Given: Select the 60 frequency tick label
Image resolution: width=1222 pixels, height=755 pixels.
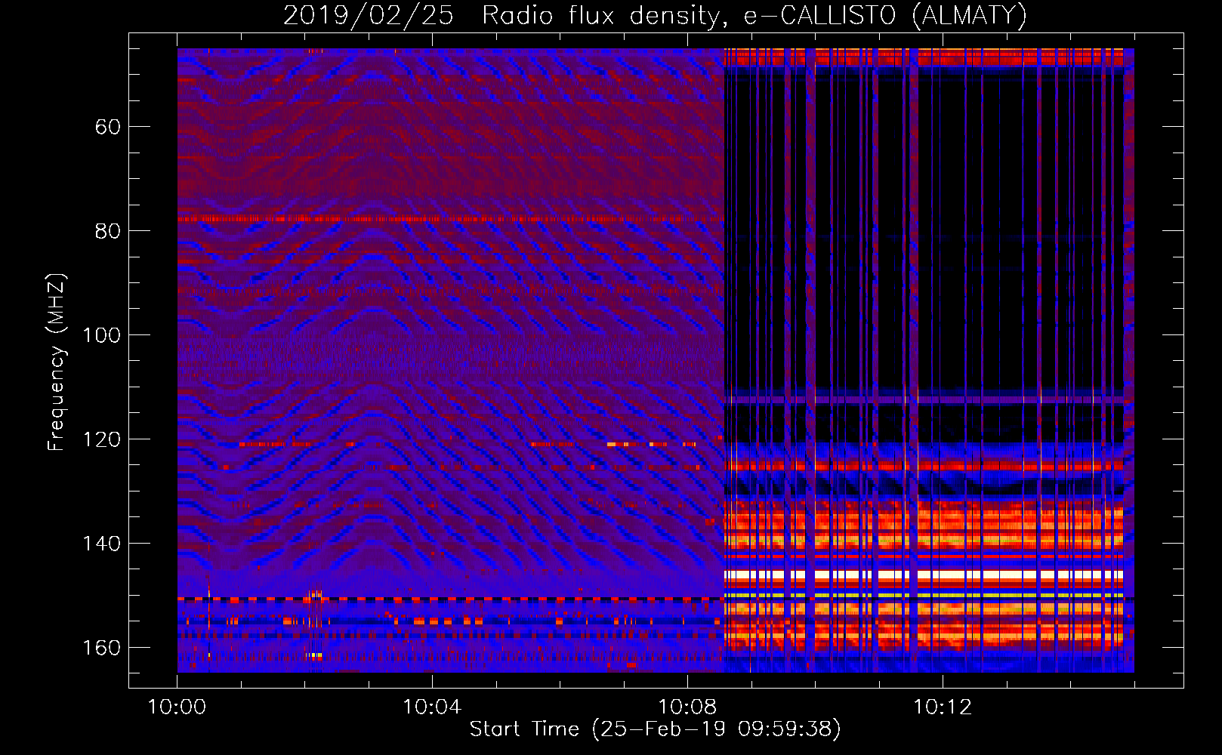Looking at the screenshot, I should point(108,127).
